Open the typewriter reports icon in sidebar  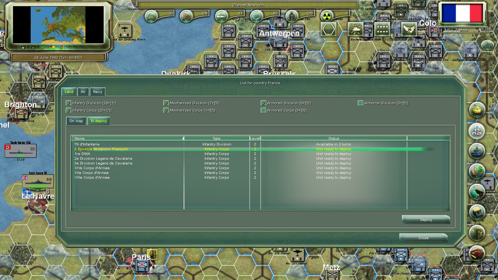(477, 212)
